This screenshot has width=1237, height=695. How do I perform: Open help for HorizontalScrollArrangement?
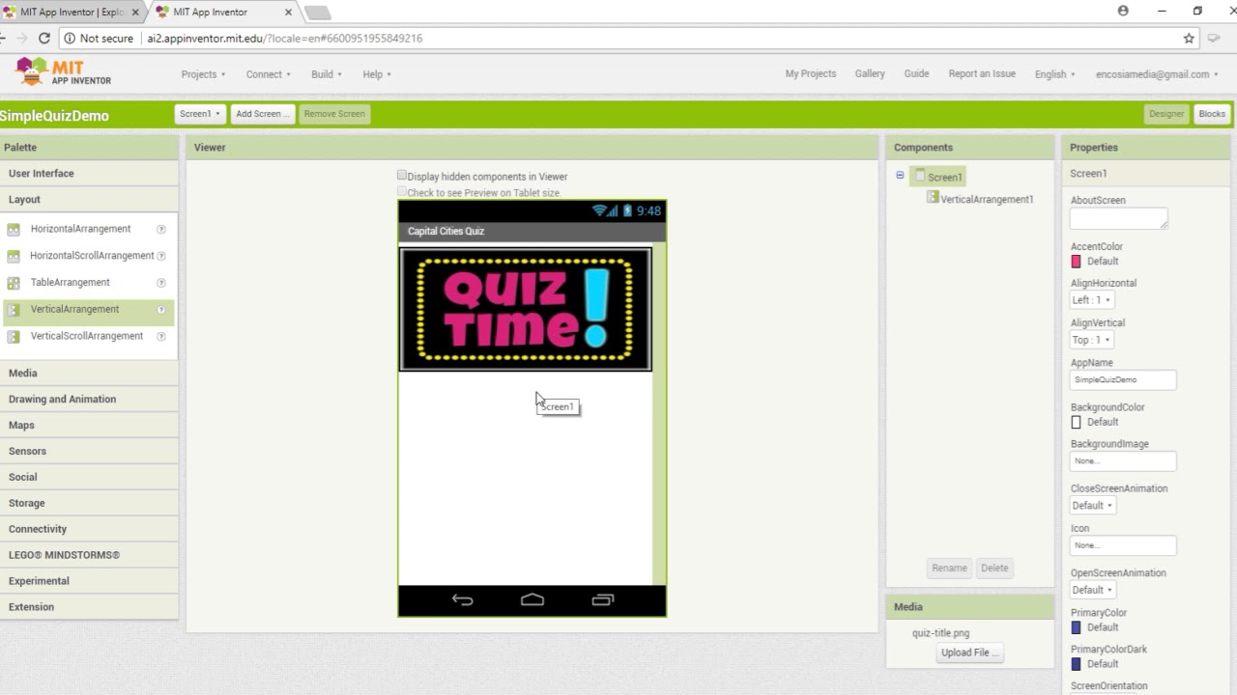point(161,256)
